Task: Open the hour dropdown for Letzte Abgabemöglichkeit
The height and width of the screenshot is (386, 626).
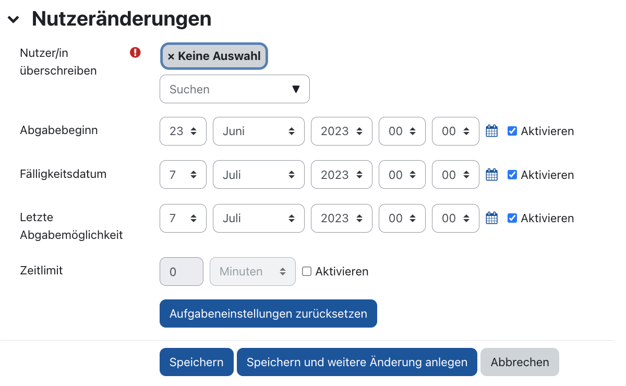Action: (402, 218)
